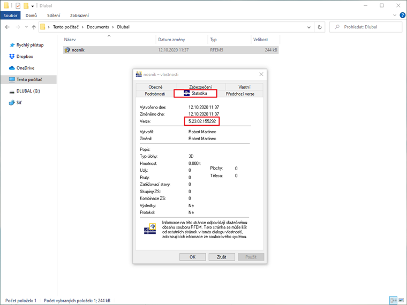Open Rychlý přístup in navigation pane

pos(30,45)
